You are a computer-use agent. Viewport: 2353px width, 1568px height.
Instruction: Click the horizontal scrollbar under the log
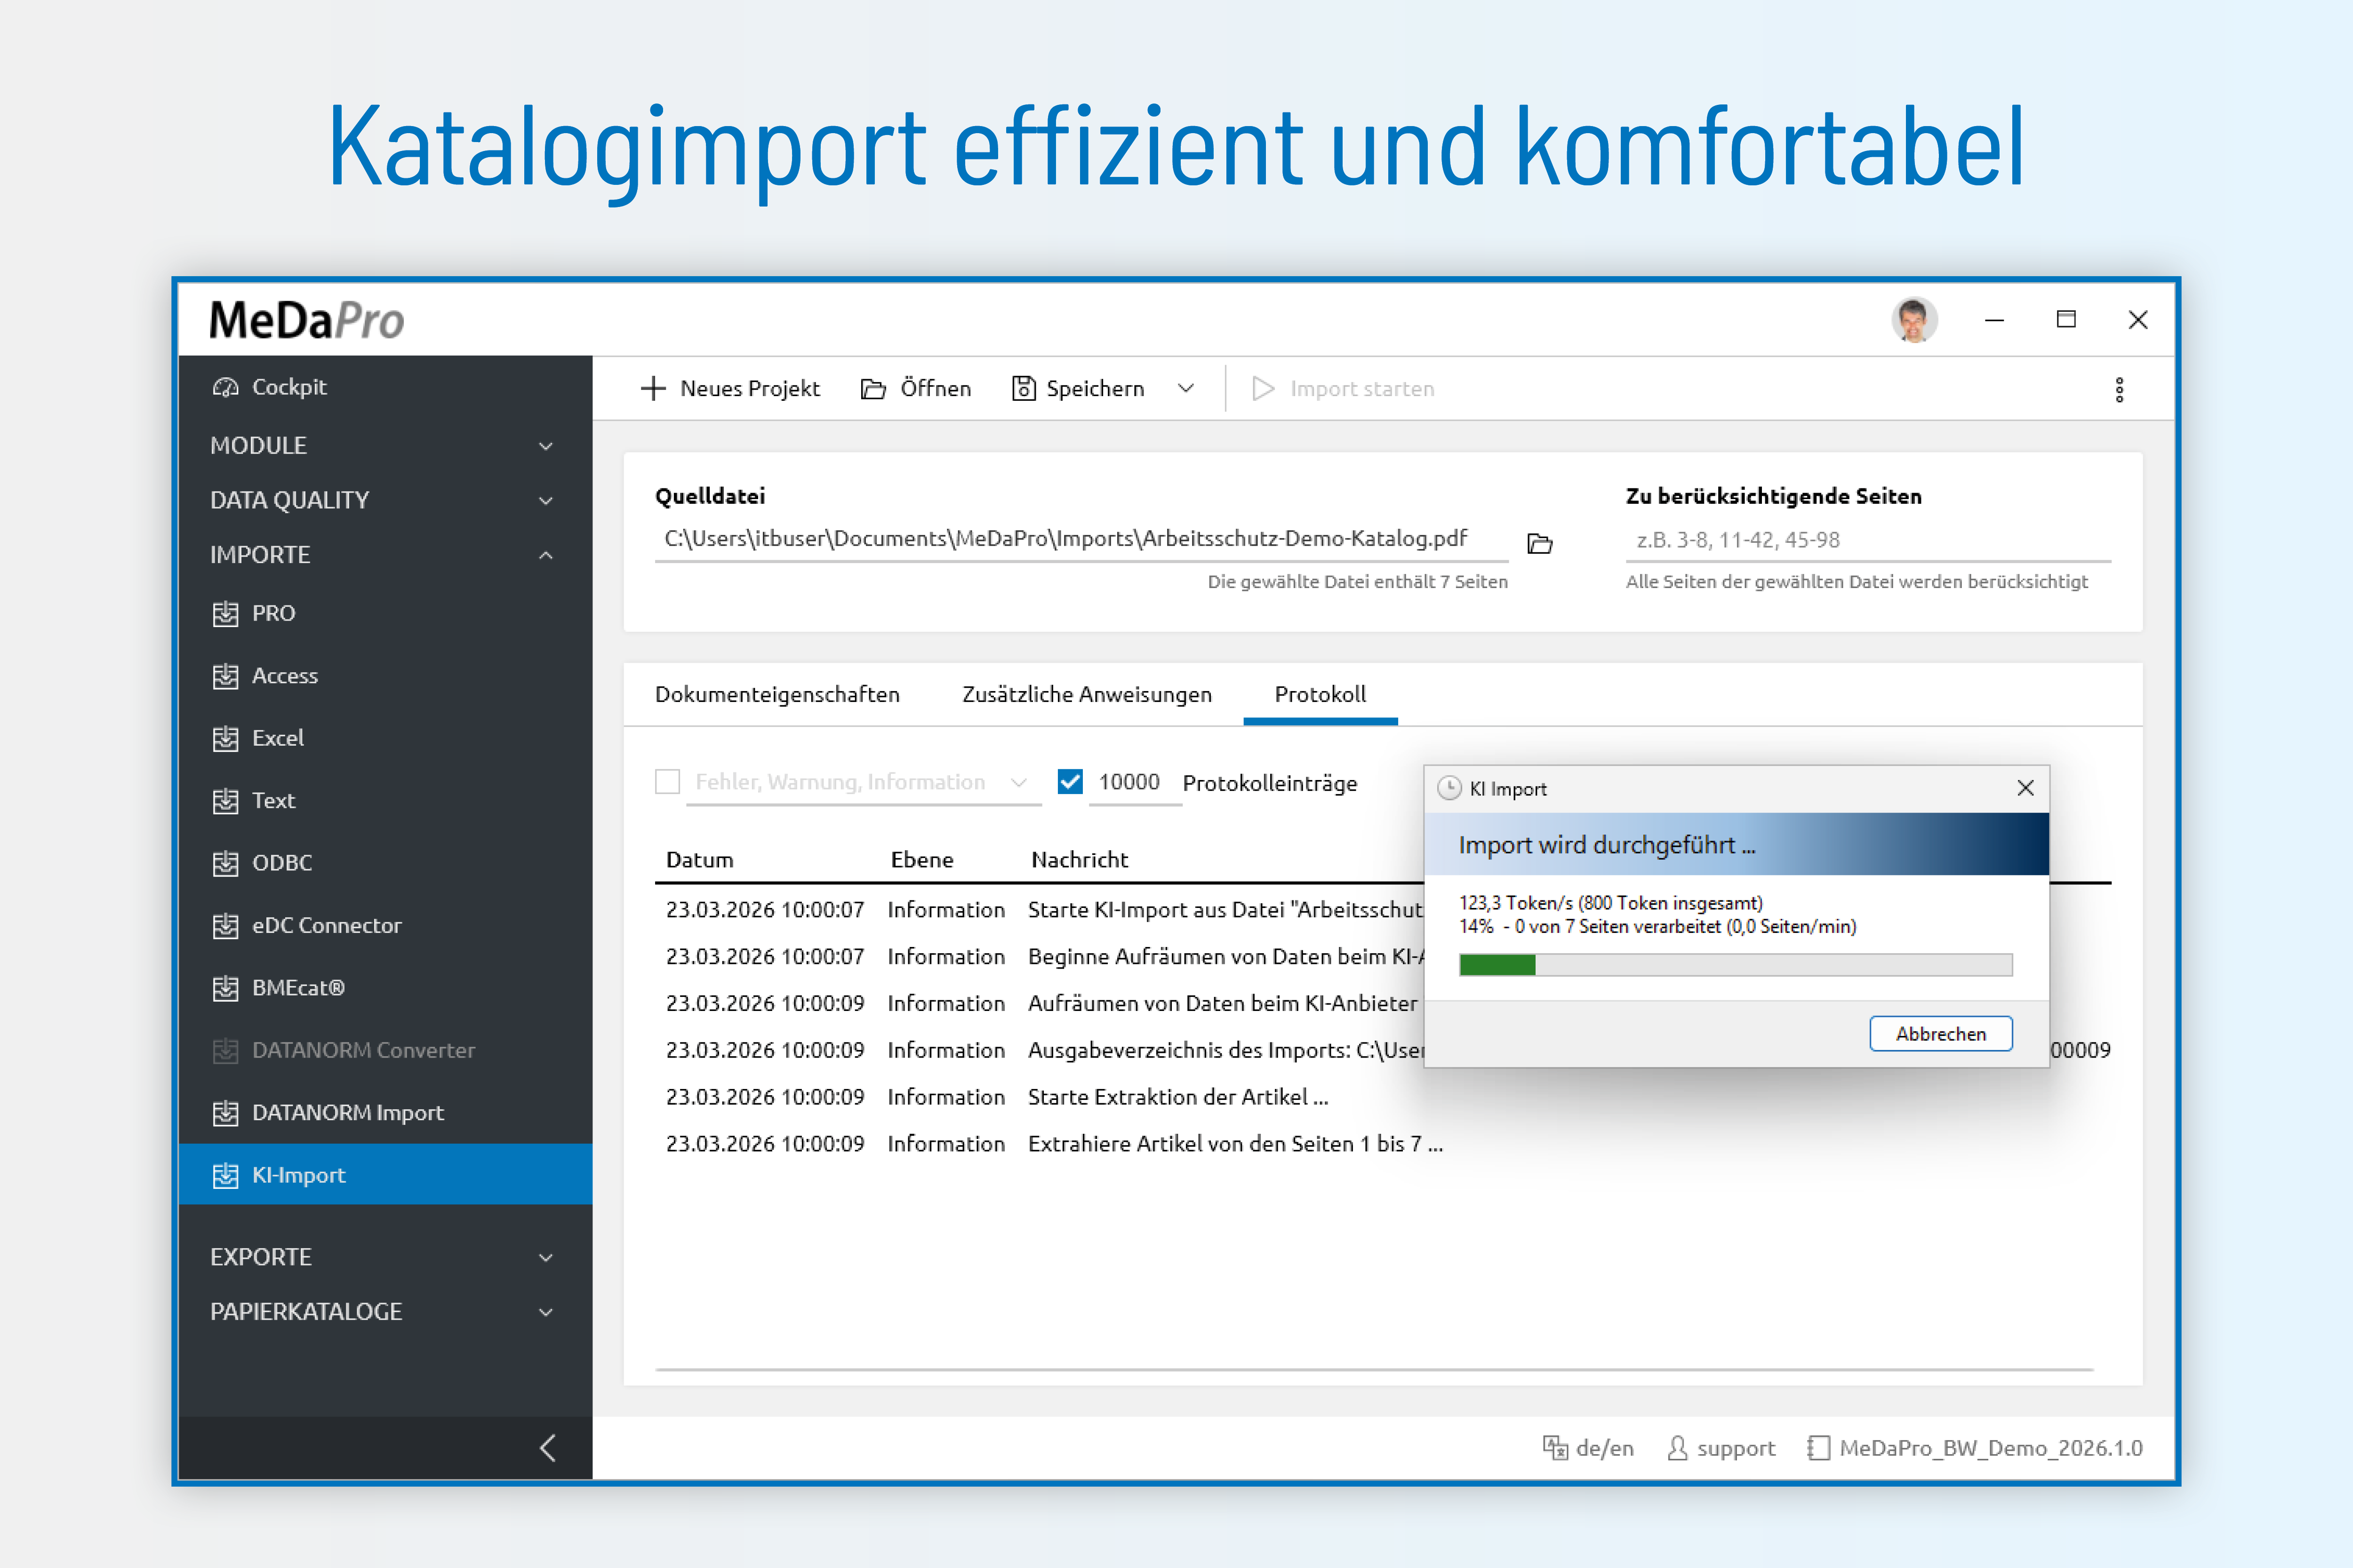1375,1369
